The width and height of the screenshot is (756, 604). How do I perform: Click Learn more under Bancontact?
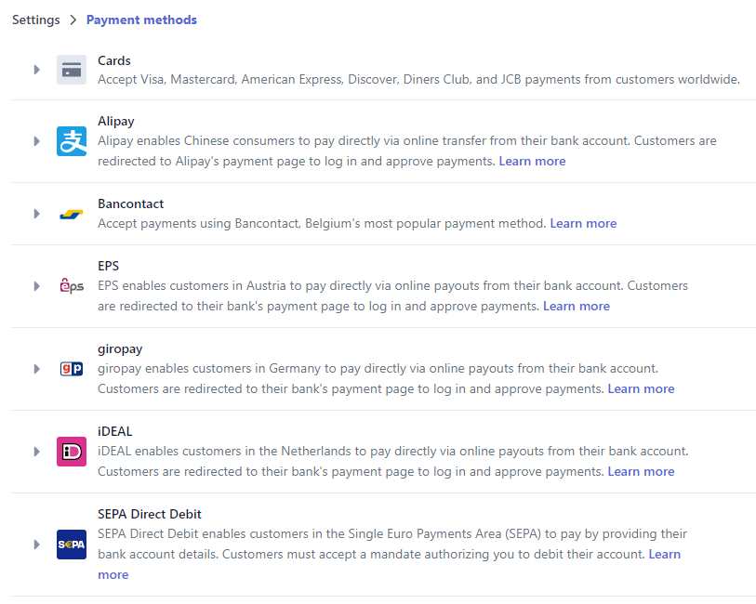(583, 223)
